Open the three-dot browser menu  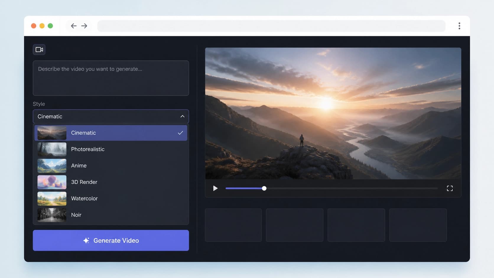point(459,26)
